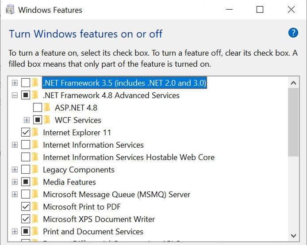Enable the ASP.NET 4.8 checkbox
The width and height of the screenshot is (307, 245).
pos(38,107)
